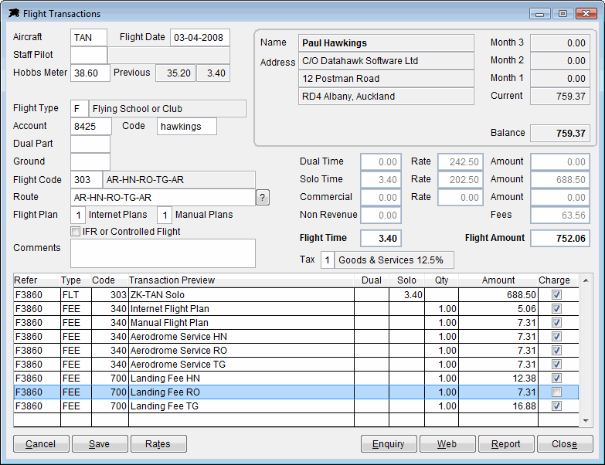Uncheck Charge for Aerodrome Service TG
This screenshot has height=465, width=605.
point(556,365)
